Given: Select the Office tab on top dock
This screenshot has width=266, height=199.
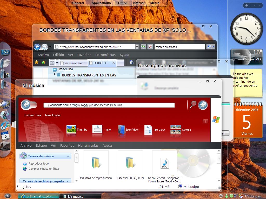Looking at the screenshot, I should [x=122, y=3].
